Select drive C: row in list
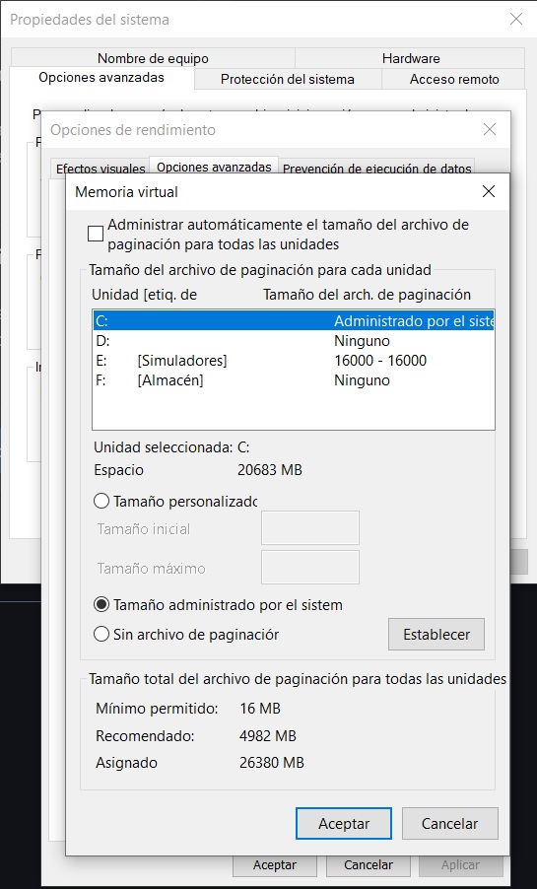The width and height of the screenshot is (537, 889). pyautogui.click(x=294, y=321)
